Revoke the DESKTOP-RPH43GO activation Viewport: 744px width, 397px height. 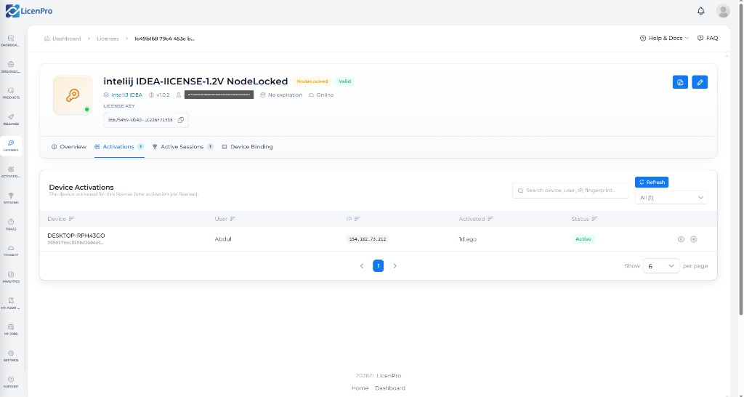[x=693, y=239]
